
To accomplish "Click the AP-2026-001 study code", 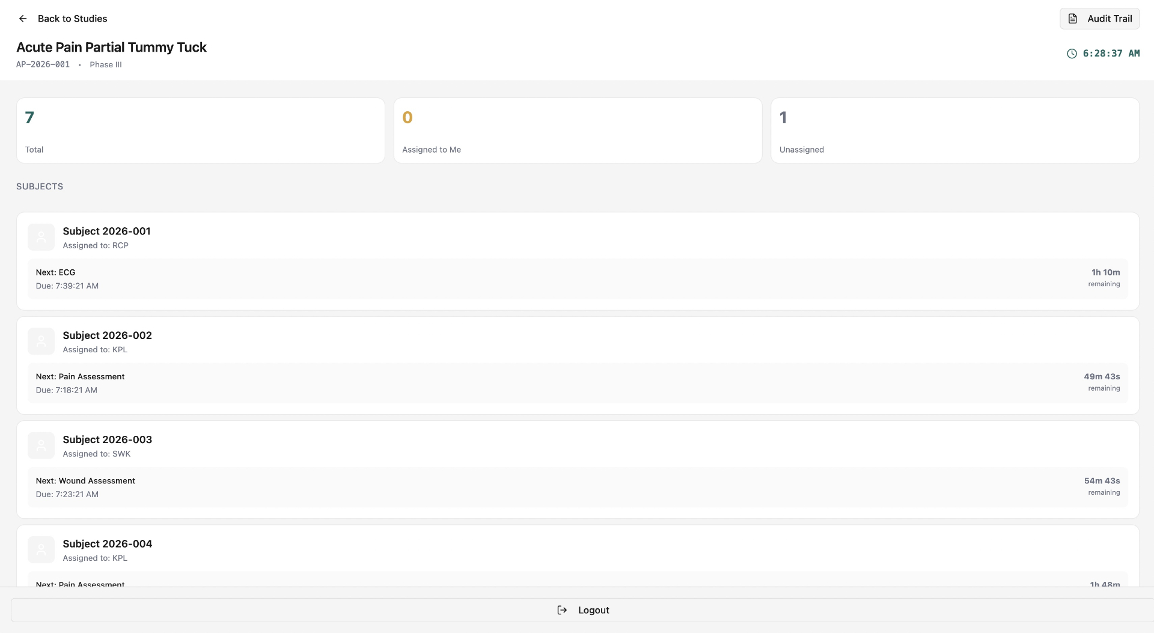I will point(43,64).
